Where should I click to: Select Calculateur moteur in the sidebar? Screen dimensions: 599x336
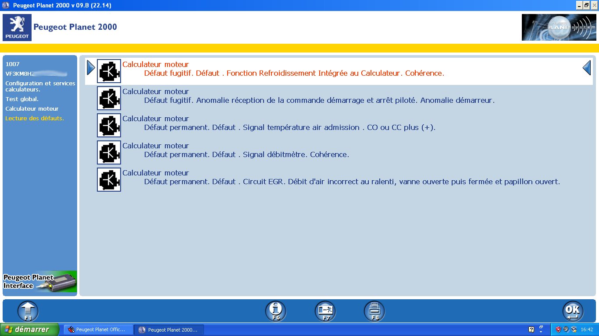coord(32,108)
